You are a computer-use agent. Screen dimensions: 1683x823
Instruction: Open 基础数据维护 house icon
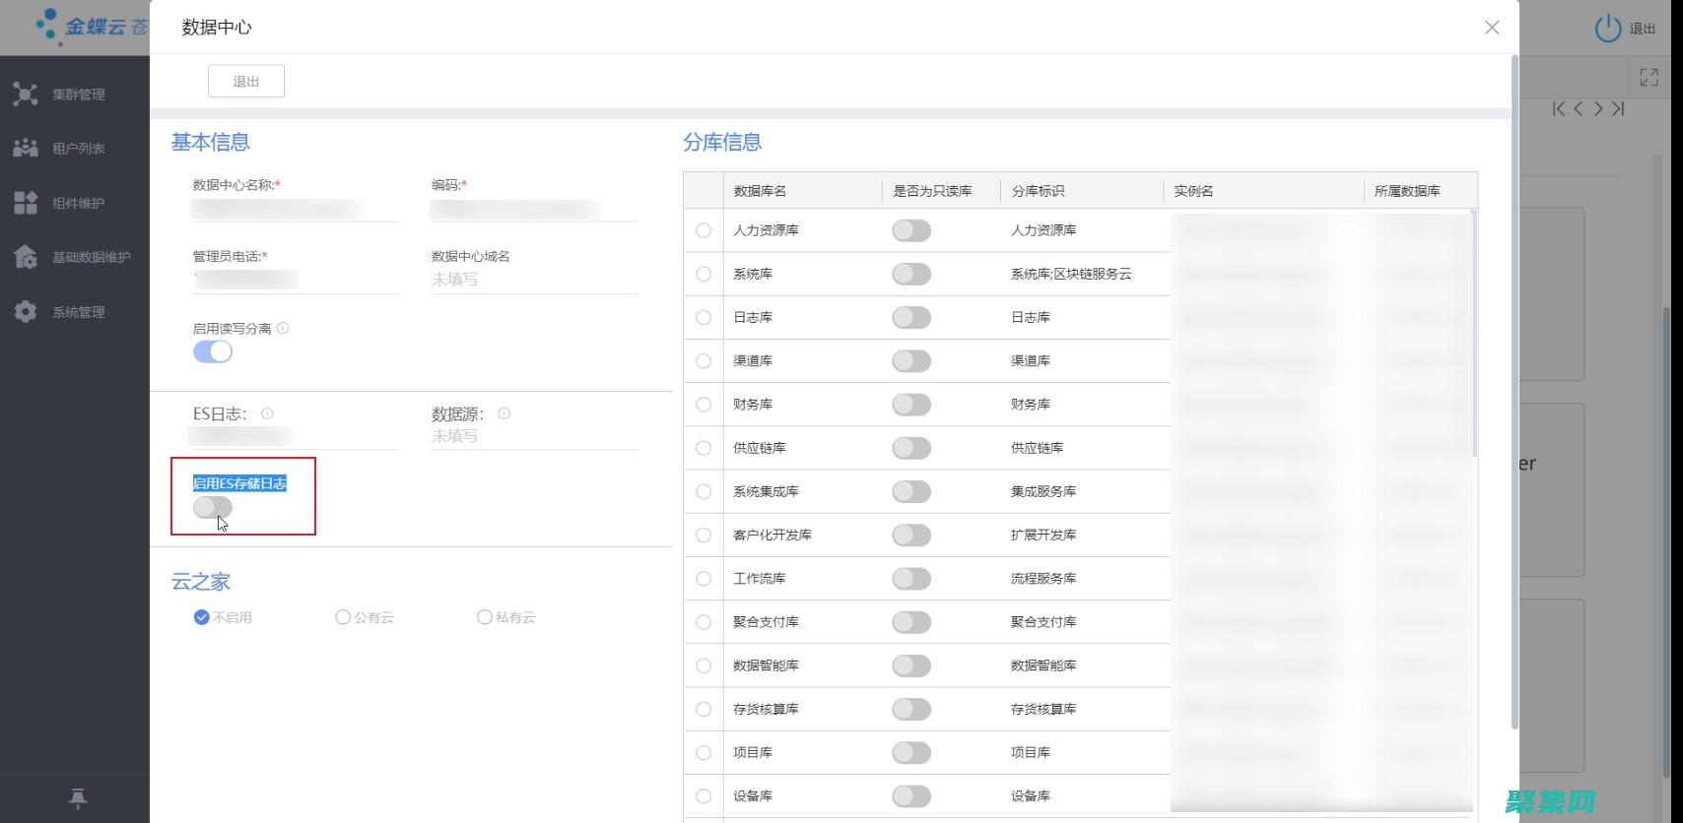(x=26, y=257)
